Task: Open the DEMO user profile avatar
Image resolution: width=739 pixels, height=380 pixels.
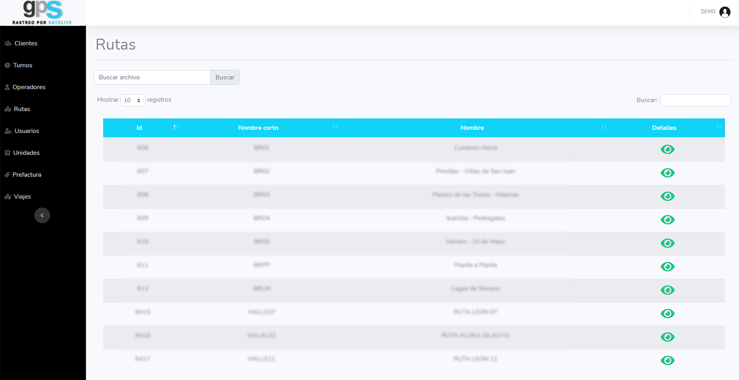Action: pos(725,12)
